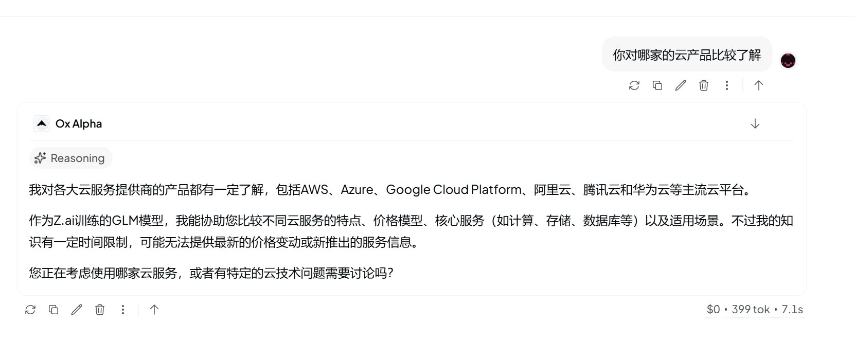Copy the Ox Alpha response text

(x=54, y=310)
